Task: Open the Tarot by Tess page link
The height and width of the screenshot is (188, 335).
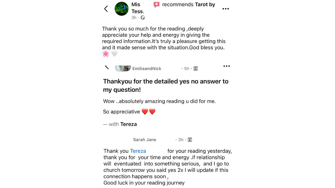Action: click(173, 8)
